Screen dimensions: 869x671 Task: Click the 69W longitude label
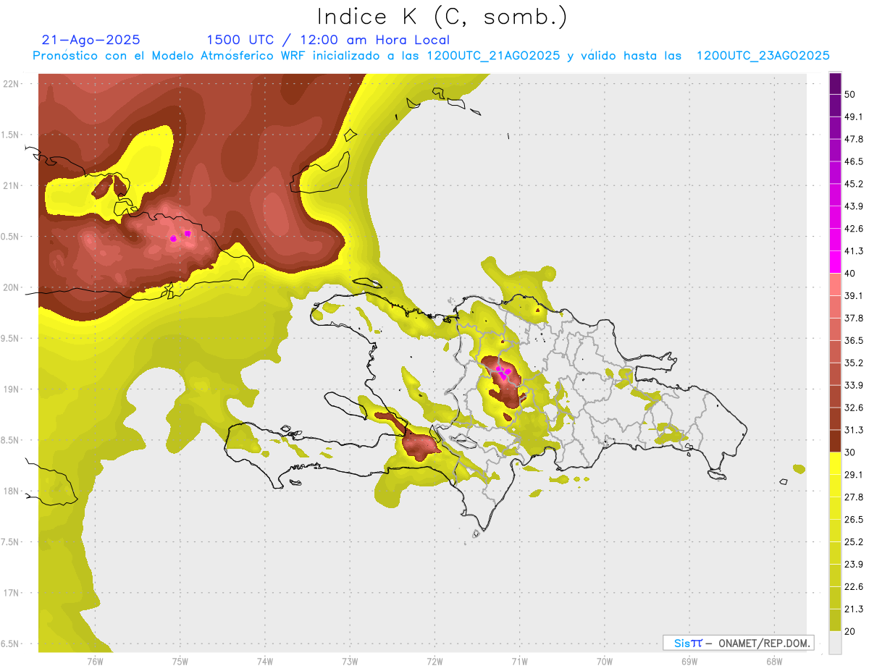[689, 661]
